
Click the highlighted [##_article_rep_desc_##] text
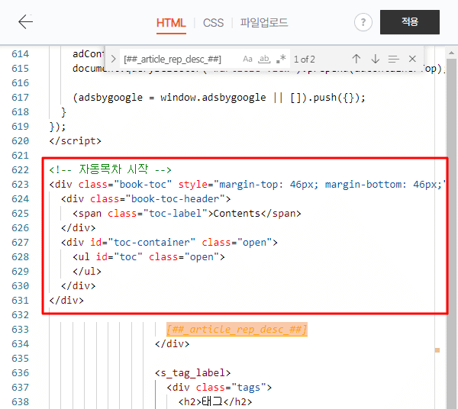tap(237, 330)
